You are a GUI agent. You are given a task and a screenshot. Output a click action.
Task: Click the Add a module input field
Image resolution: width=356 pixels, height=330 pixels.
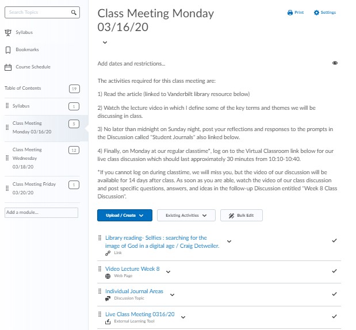41,213
